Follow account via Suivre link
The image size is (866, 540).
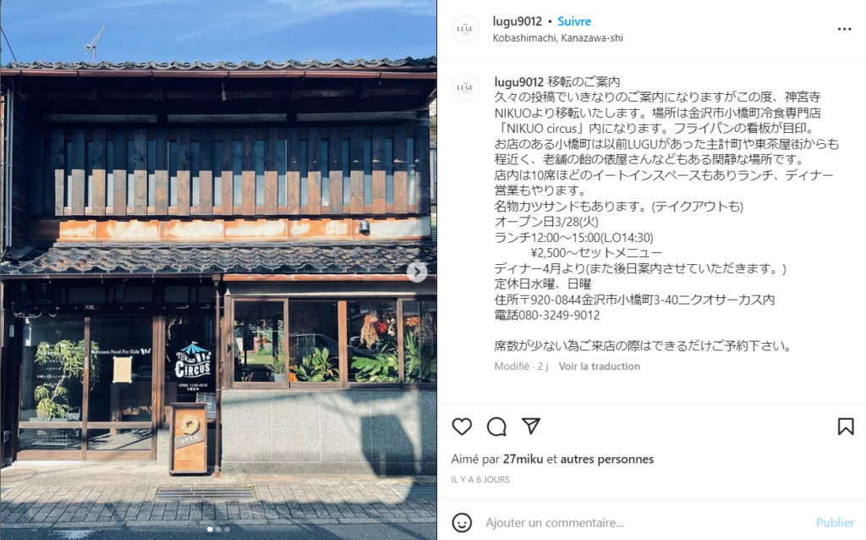click(x=574, y=21)
